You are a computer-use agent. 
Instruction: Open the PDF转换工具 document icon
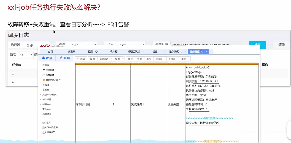[44, 127]
